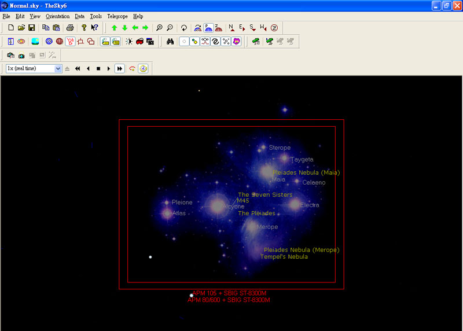Open the time flow rate dropdown
Screen dimensions: 463x331
[58, 68]
